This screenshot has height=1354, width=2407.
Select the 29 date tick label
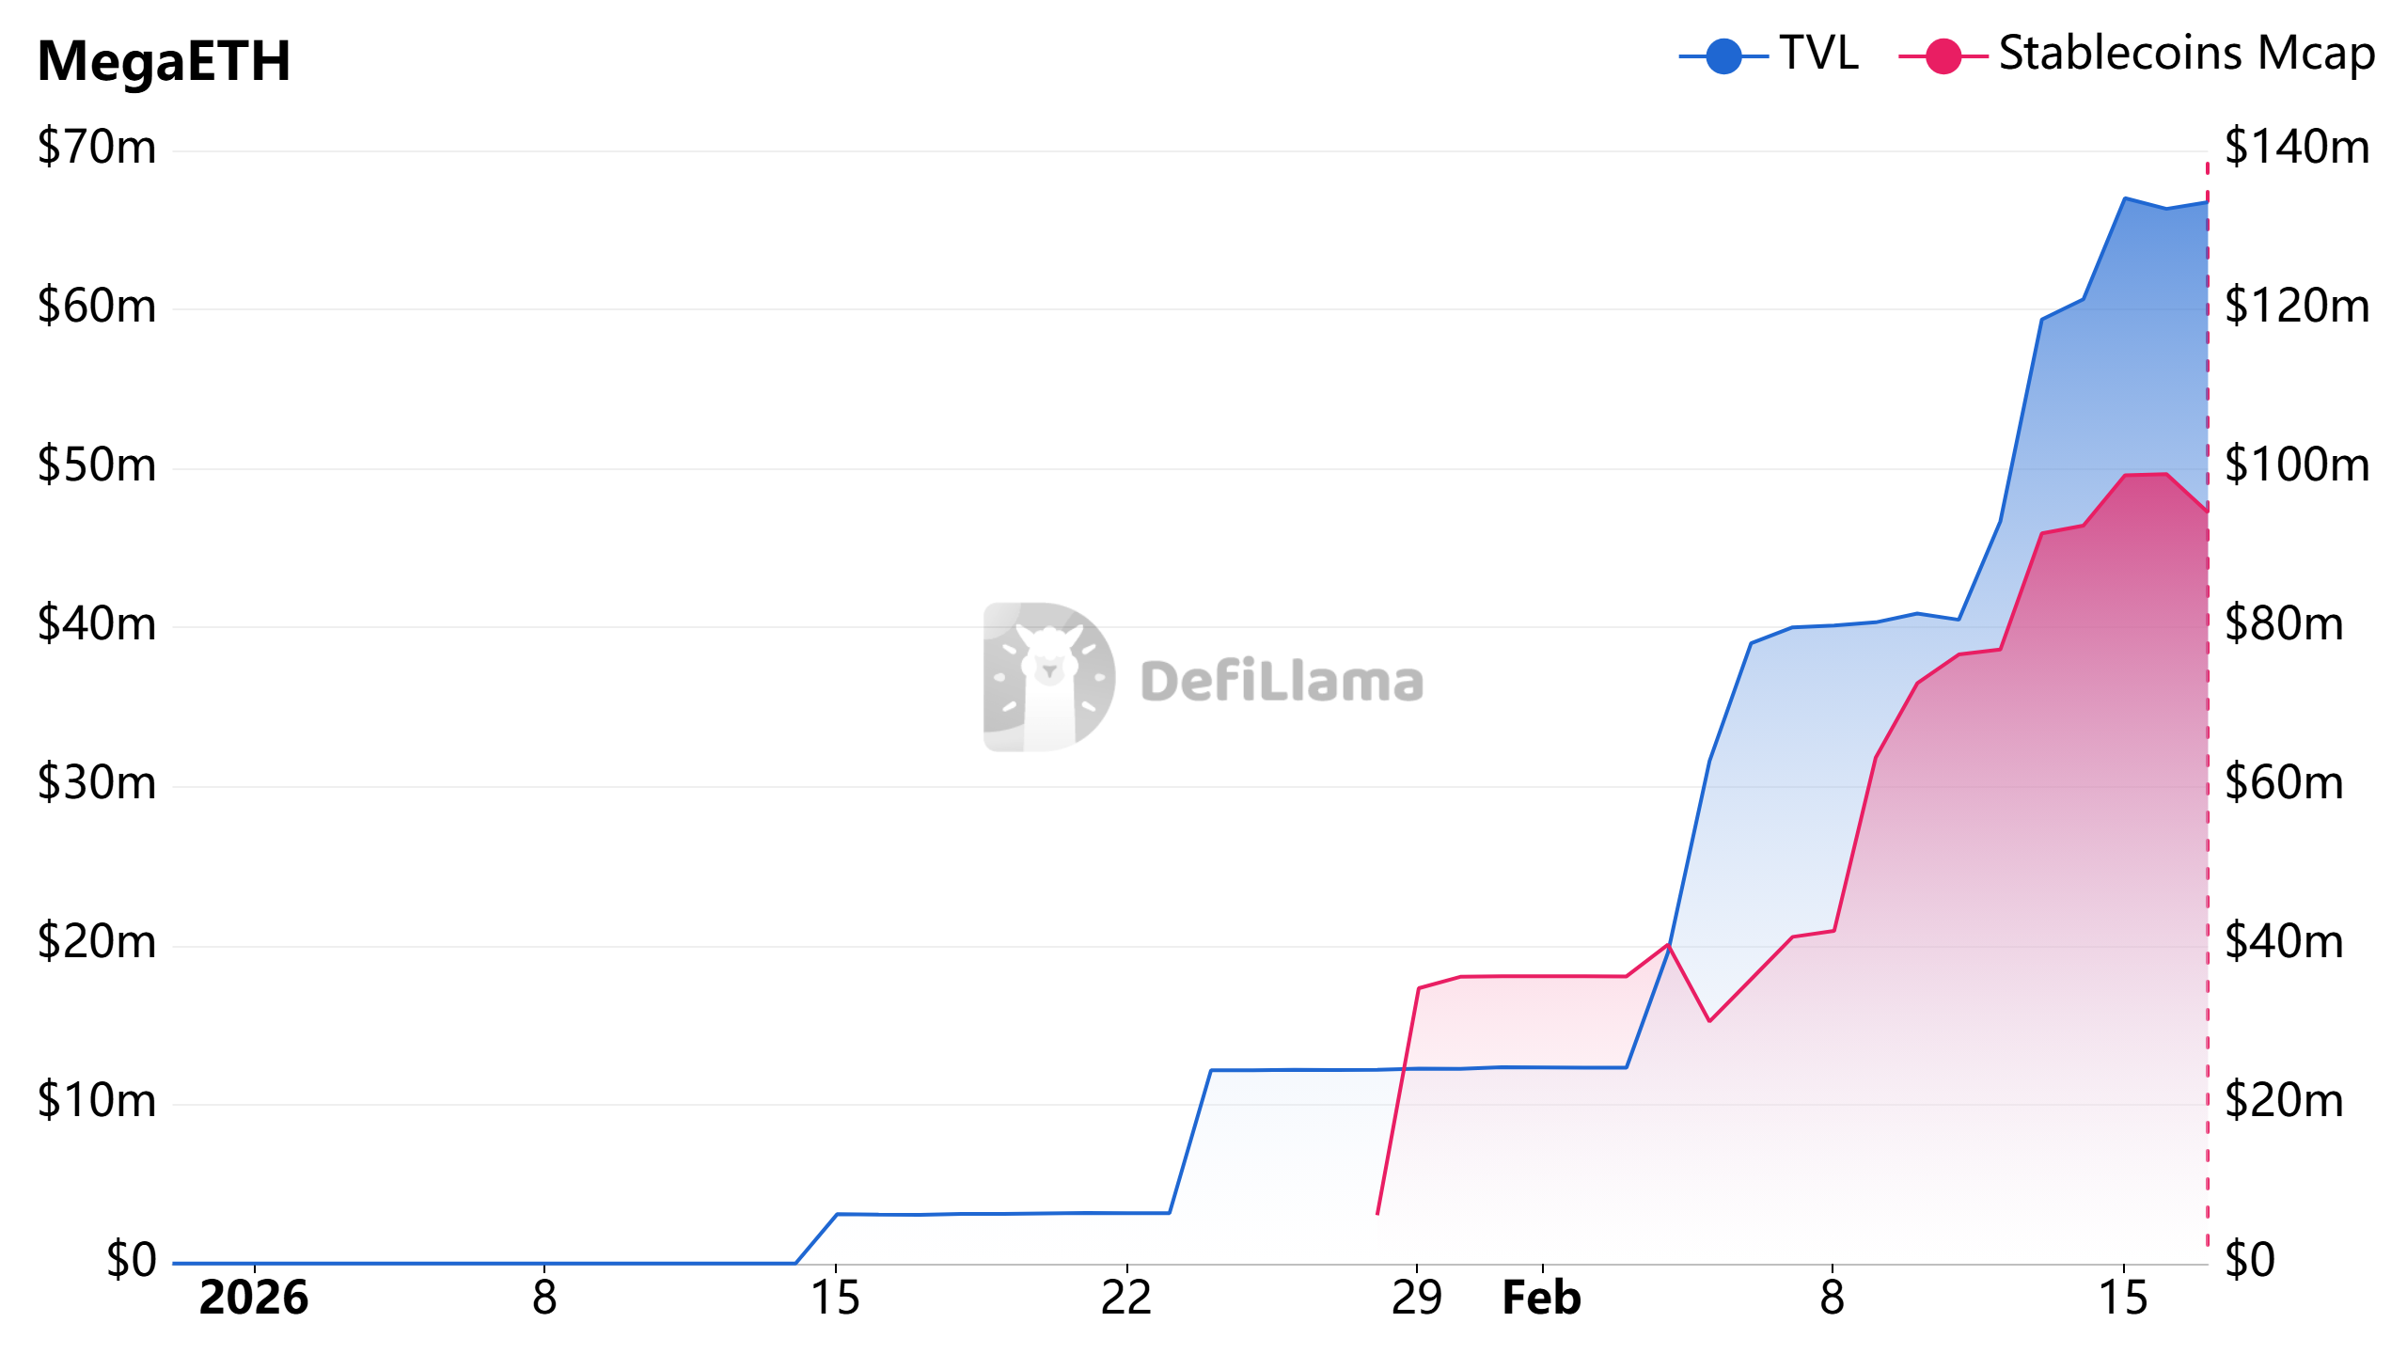(x=1416, y=1299)
